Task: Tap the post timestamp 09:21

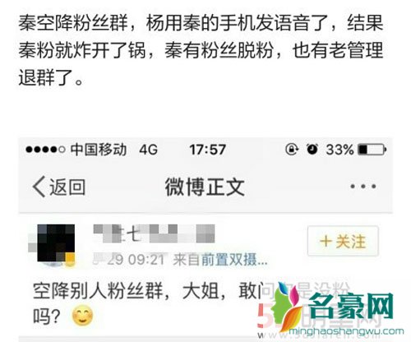Action: (x=145, y=260)
